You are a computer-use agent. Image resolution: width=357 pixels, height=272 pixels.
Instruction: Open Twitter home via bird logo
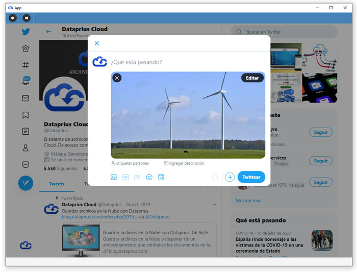point(25,32)
